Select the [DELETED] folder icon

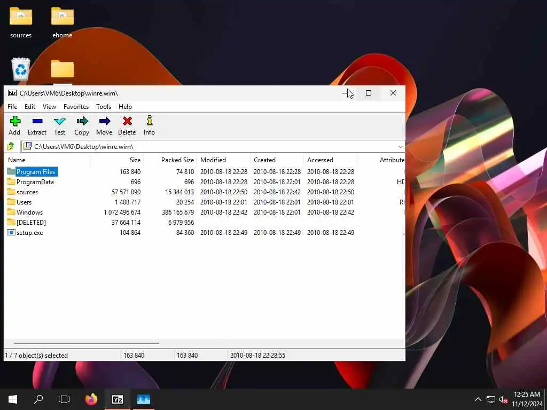[x=11, y=222]
